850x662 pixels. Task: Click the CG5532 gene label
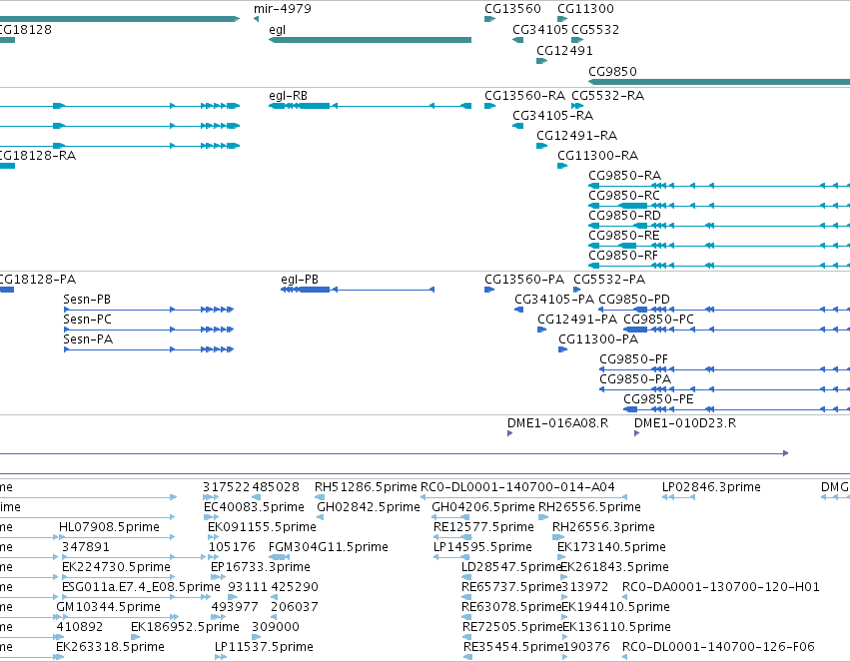tap(595, 29)
